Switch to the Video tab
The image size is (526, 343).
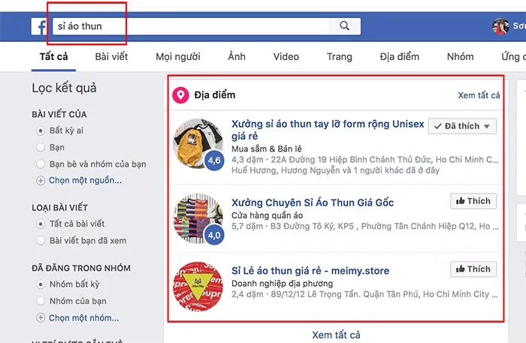click(x=286, y=56)
